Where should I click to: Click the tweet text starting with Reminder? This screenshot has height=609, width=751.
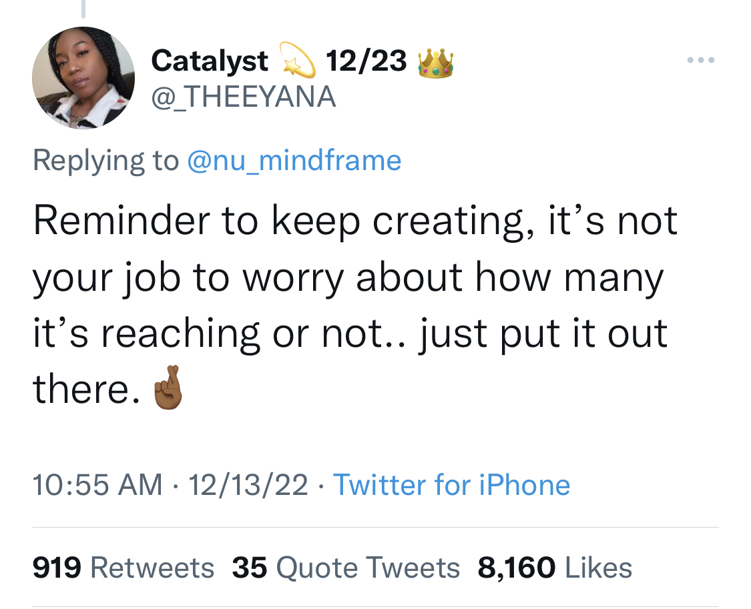click(354, 305)
